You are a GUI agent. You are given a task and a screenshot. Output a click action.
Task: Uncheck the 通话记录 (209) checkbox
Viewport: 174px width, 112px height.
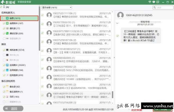(x=4, y=33)
